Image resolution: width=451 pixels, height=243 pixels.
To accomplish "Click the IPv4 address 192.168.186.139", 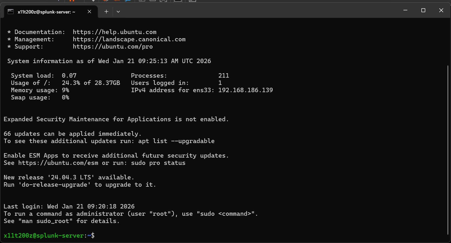I will tap(245, 90).
